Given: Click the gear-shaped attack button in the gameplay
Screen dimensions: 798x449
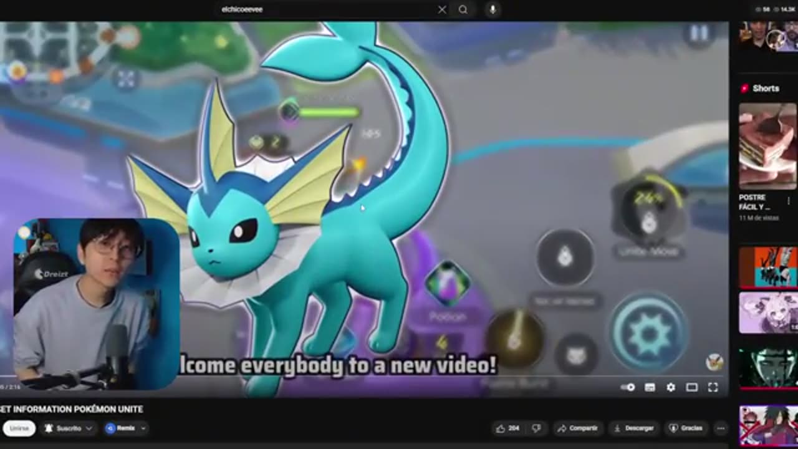Looking at the screenshot, I should click(648, 333).
